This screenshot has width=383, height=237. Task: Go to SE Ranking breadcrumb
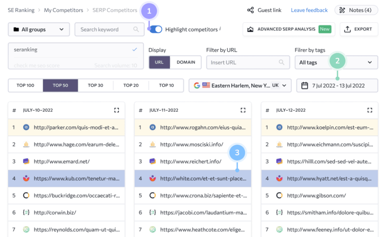(21, 10)
